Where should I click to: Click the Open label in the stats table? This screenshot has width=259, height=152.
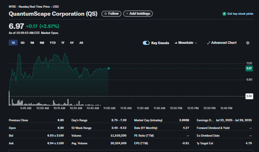(x=12, y=128)
